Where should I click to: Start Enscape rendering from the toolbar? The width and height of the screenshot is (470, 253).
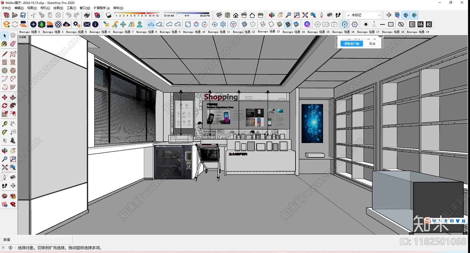click(6, 24)
